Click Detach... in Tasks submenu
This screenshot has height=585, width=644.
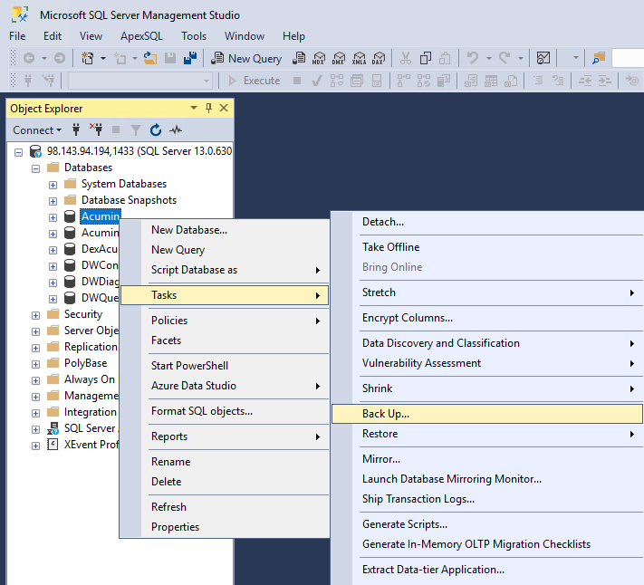pyautogui.click(x=487, y=222)
